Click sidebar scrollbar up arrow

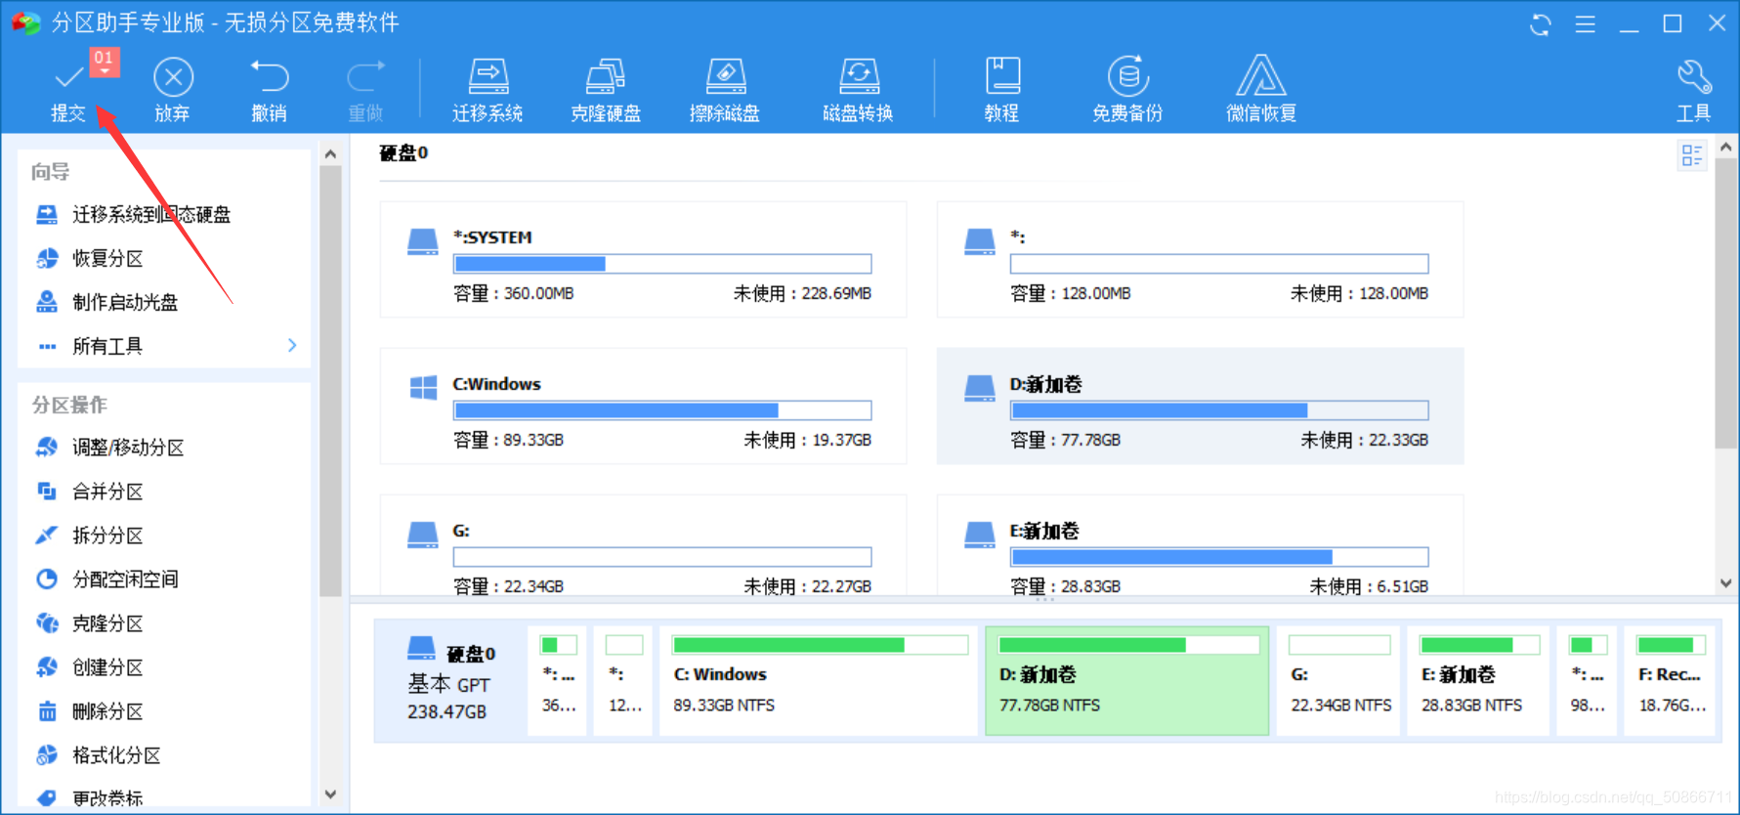point(330,154)
